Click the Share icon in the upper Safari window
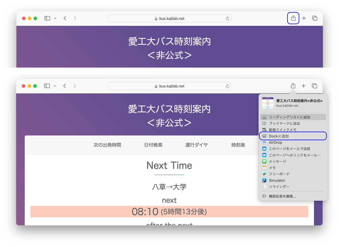 tap(293, 18)
